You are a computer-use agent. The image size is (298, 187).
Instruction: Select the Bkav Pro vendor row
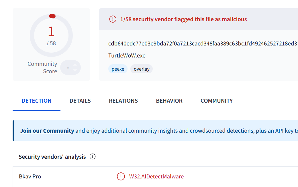coord(155,176)
